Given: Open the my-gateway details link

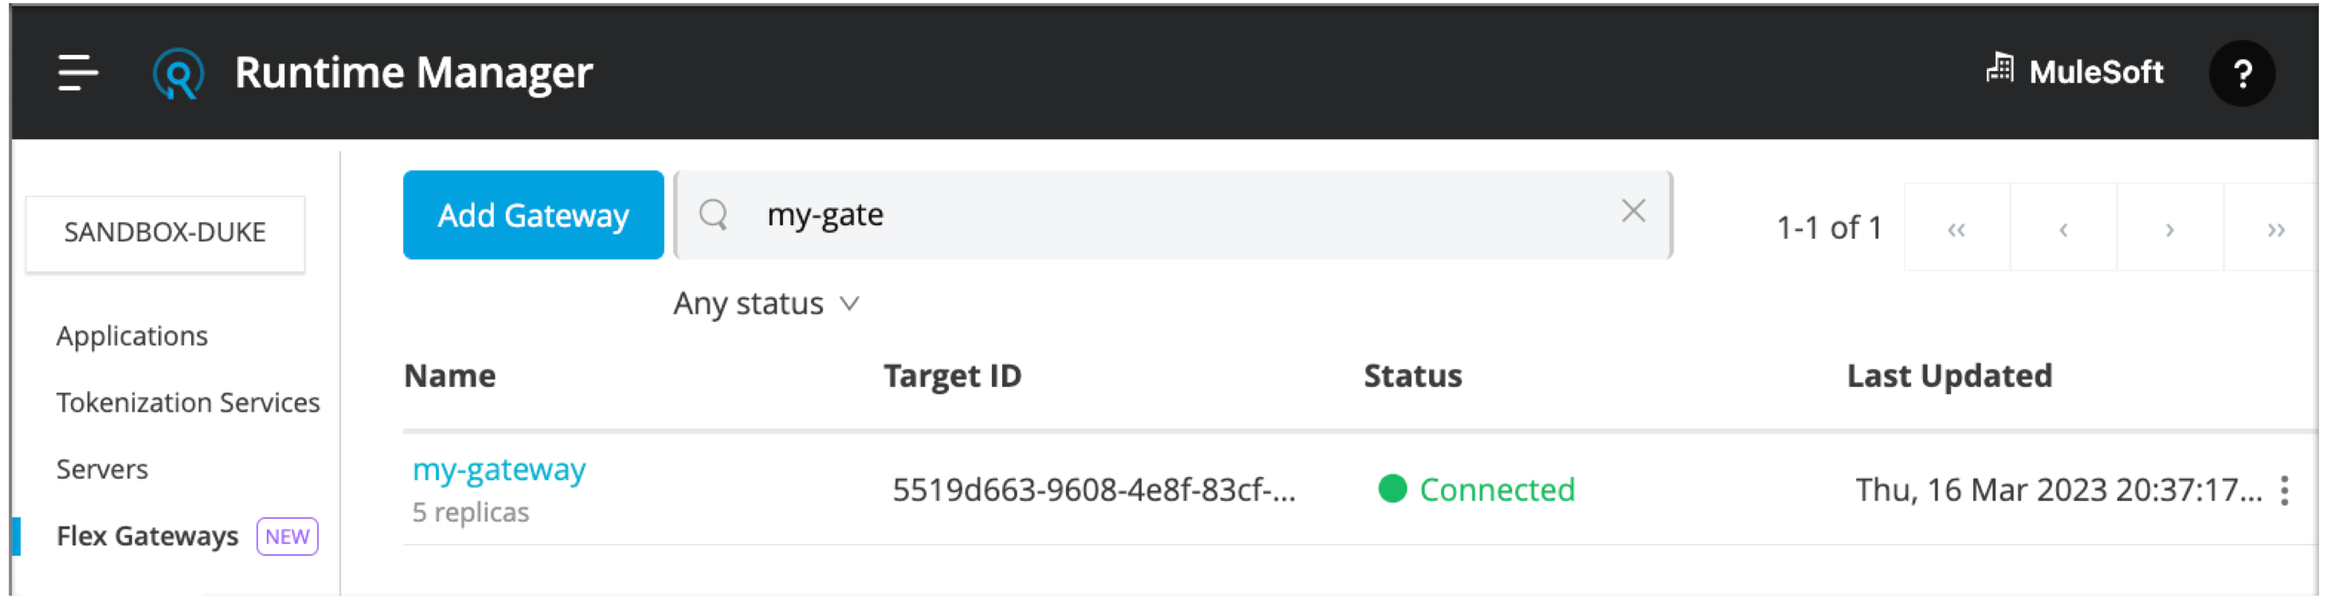Looking at the screenshot, I should coord(499,468).
